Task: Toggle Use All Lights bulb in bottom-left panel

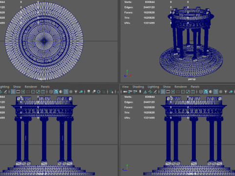Action: click(76, 92)
